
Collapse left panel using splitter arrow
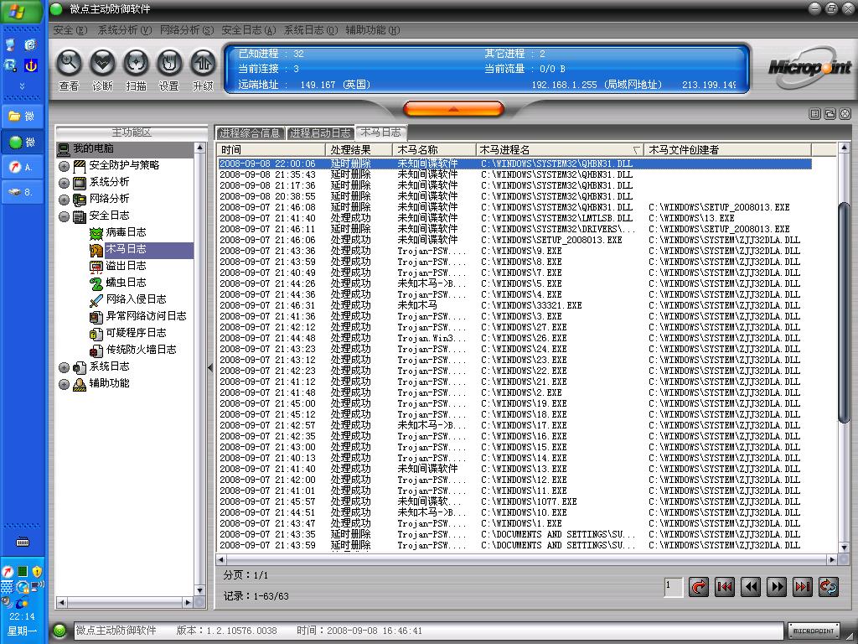pos(210,368)
